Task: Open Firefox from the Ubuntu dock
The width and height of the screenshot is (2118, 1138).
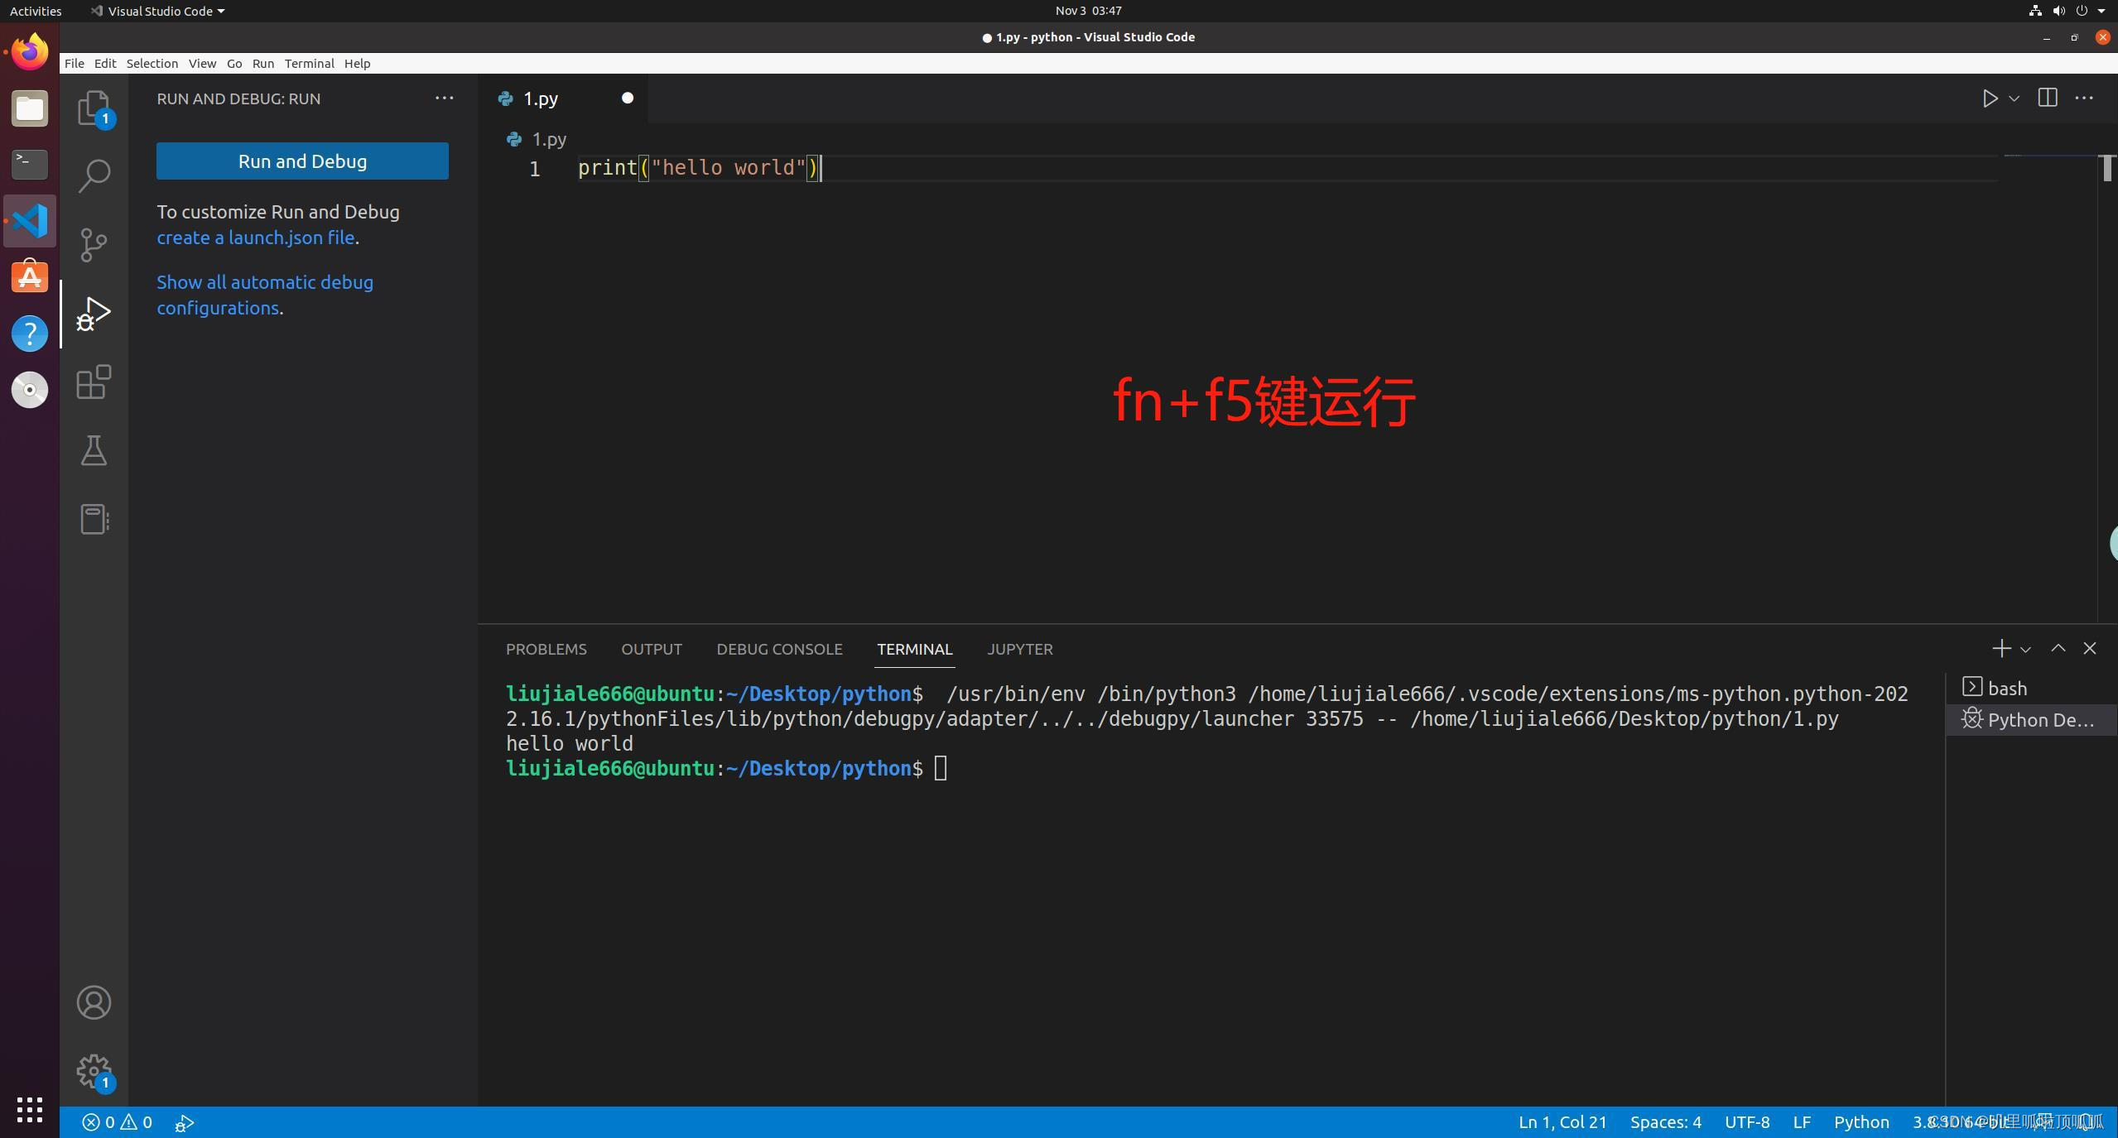Action: pos(30,53)
